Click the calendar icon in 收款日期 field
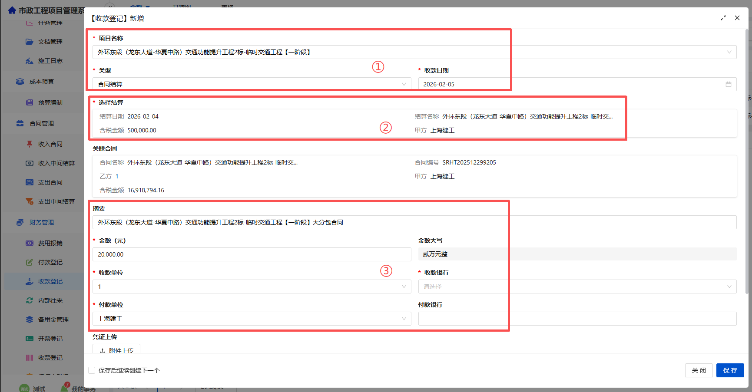Viewport: 752px width, 392px height. pos(728,84)
